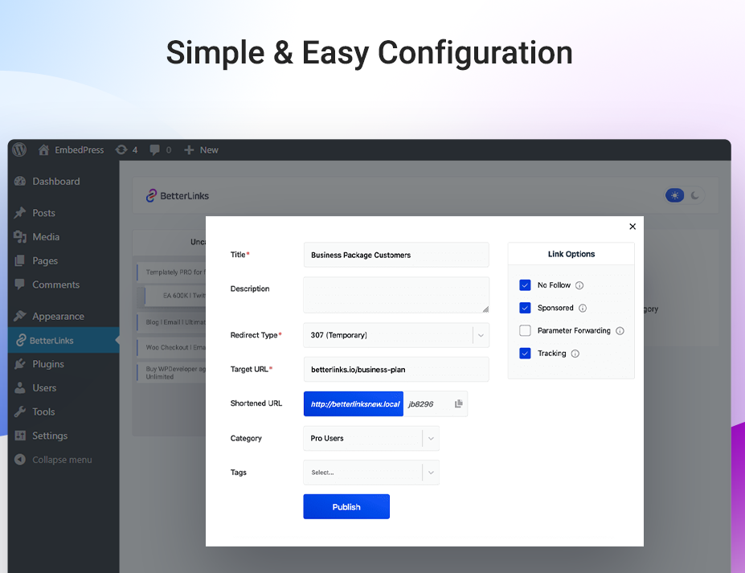Open the Category dropdown showing Pro Users
745x573 pixels.
click(371, 439)
